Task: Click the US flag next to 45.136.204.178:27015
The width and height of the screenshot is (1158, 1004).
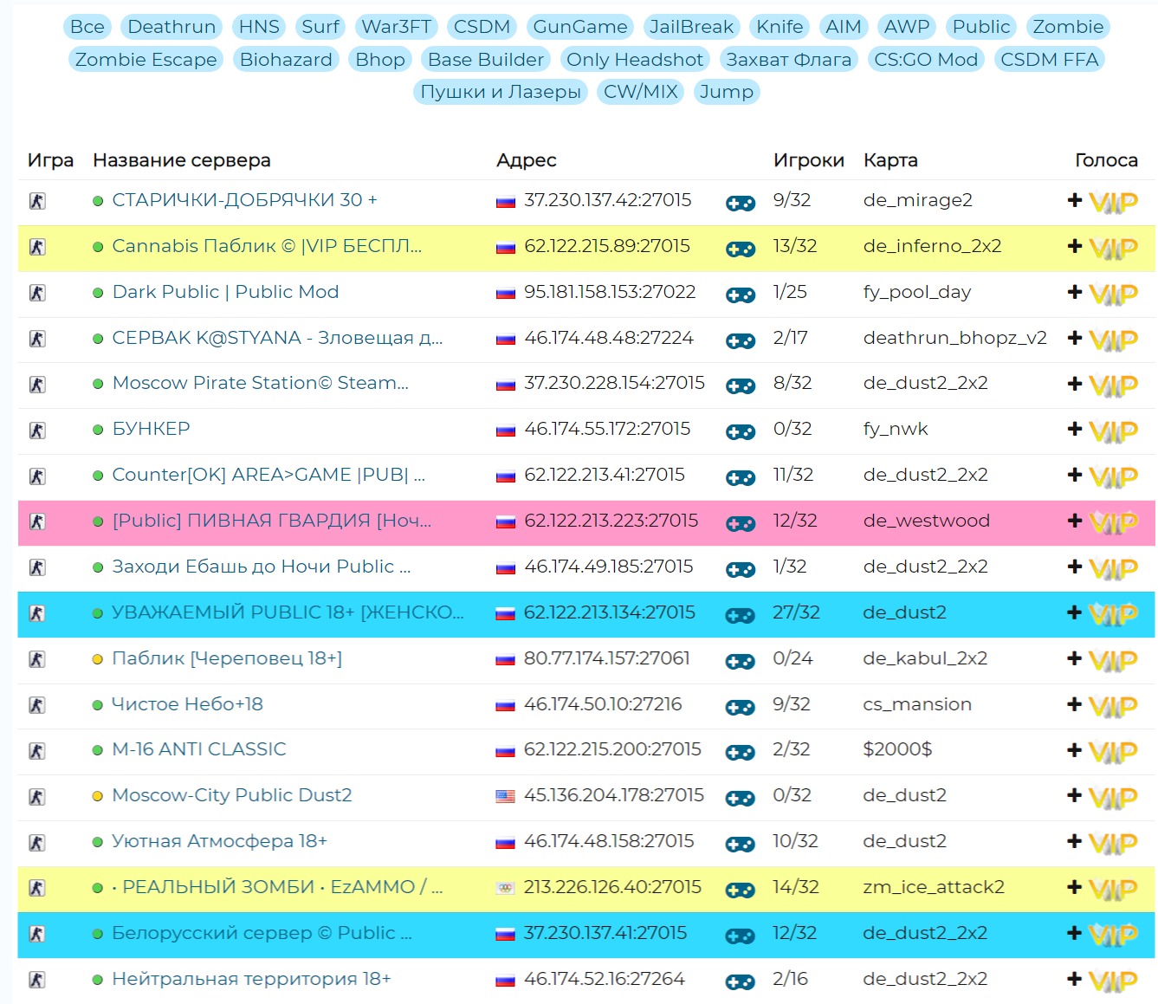Action: click(x=505, y=796)
